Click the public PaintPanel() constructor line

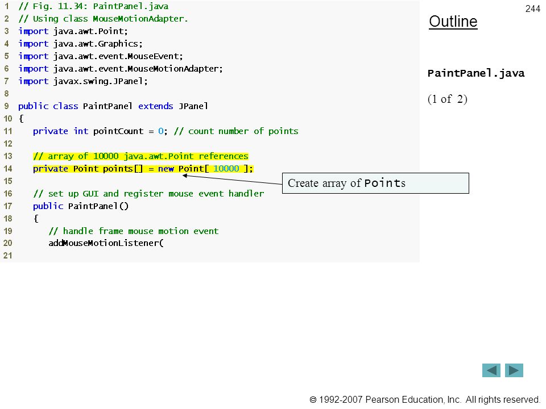[81, 206]
